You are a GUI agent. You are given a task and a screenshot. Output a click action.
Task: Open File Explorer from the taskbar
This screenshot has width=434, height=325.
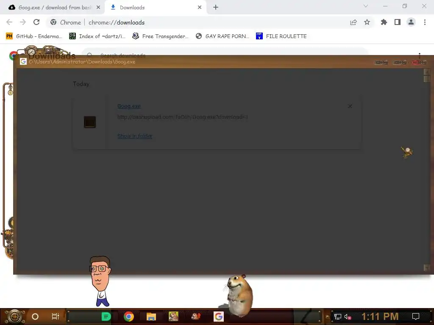[151, 317]
